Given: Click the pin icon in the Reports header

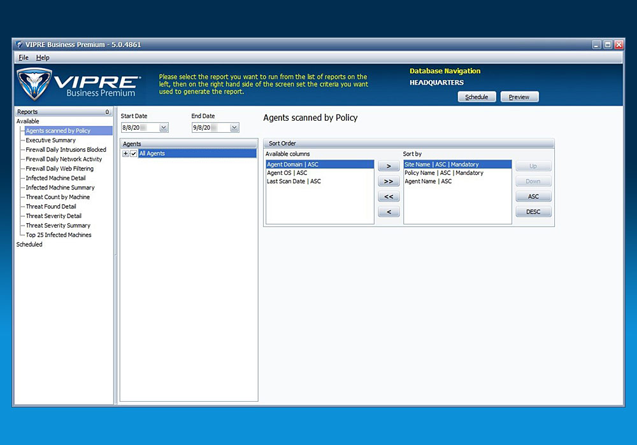Looking at the screenshot, I should tap(107, 112).
